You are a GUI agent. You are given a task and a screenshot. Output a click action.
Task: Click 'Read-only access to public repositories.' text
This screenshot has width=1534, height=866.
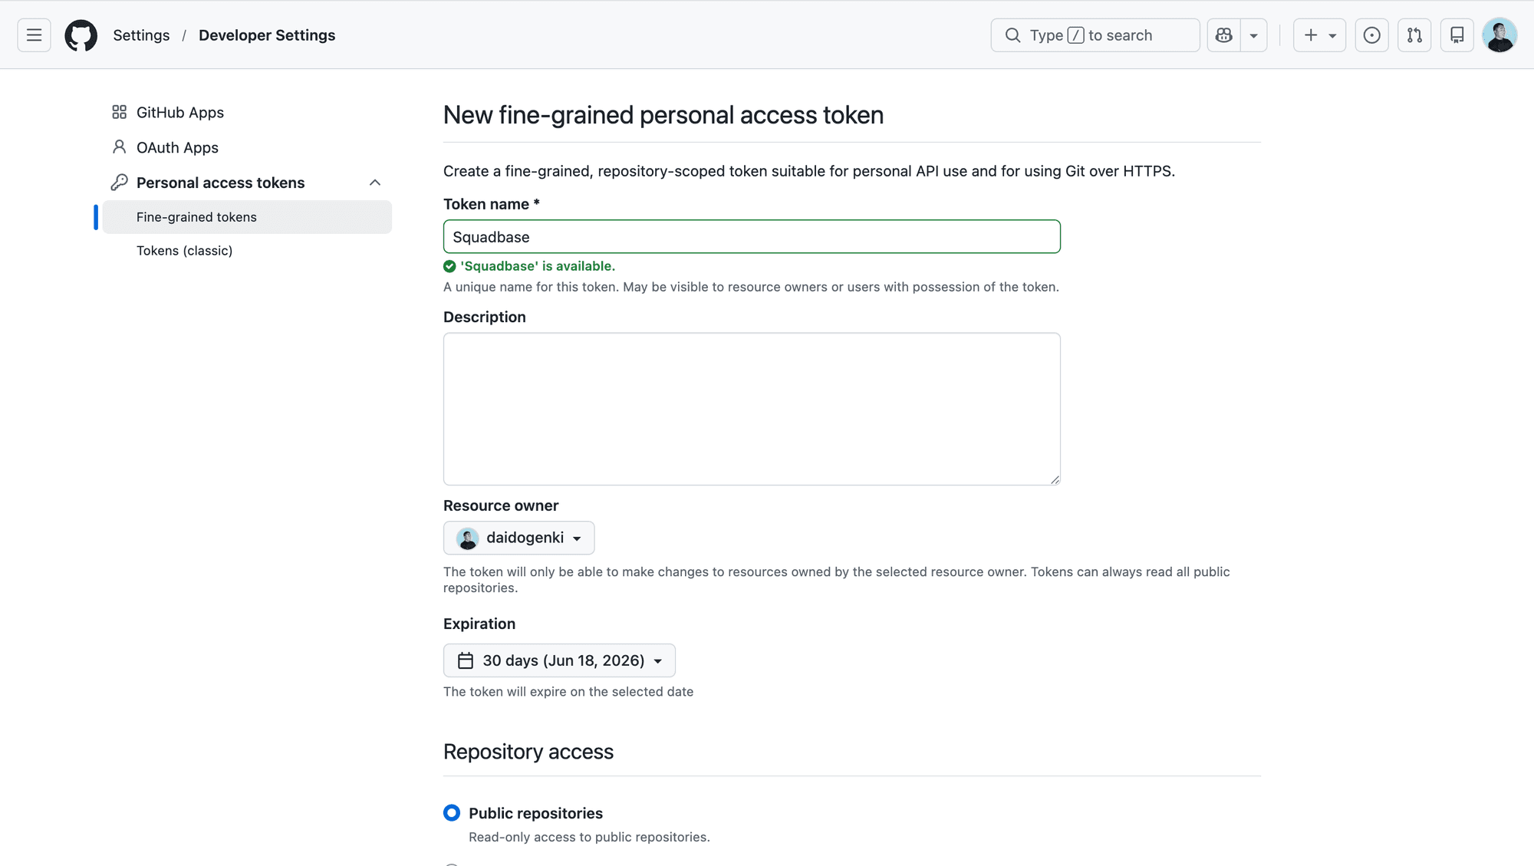[589, 838]
